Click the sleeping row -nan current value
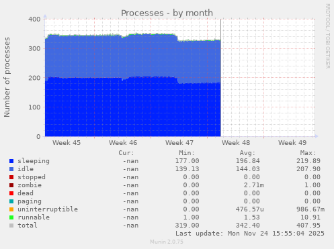This screenshot has height=249, width=334. [130, 161]
